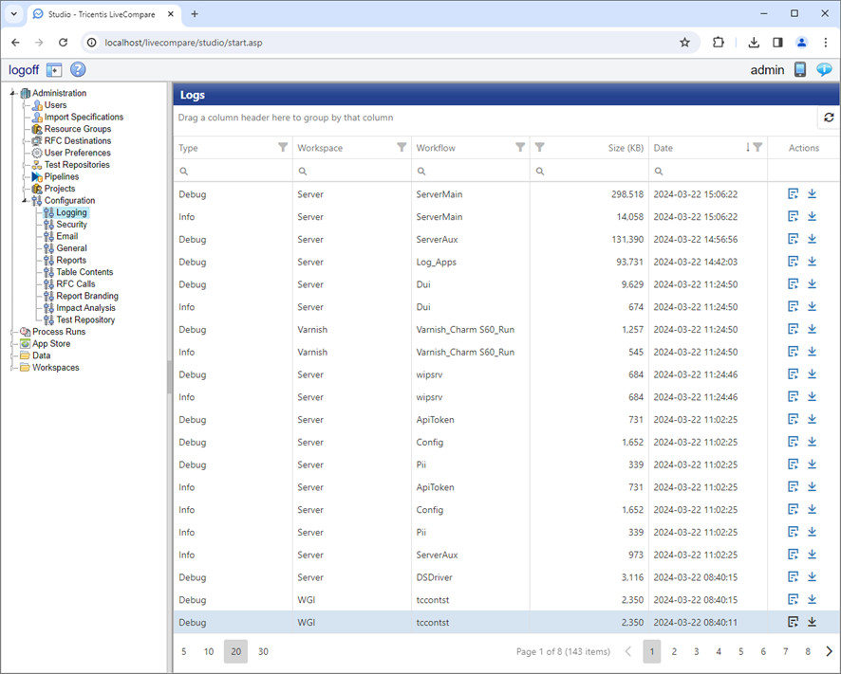Viewport: 841px width, 674px height.
Task: Go to page 2 of logs
Action: tap(674, 652)
